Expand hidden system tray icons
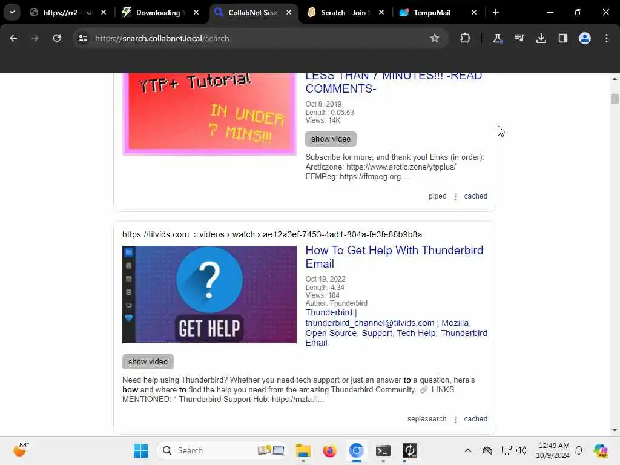Image resolution: width=620 pixels, height=465 pixels. point(468,450)
